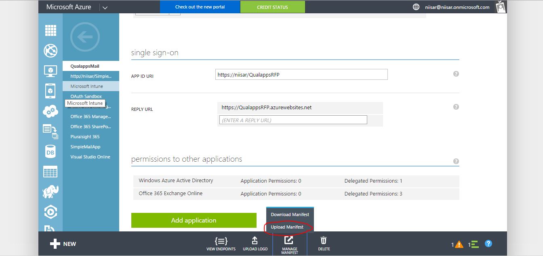Click Office 365 Exchange Online row

[x=296, y=194]
